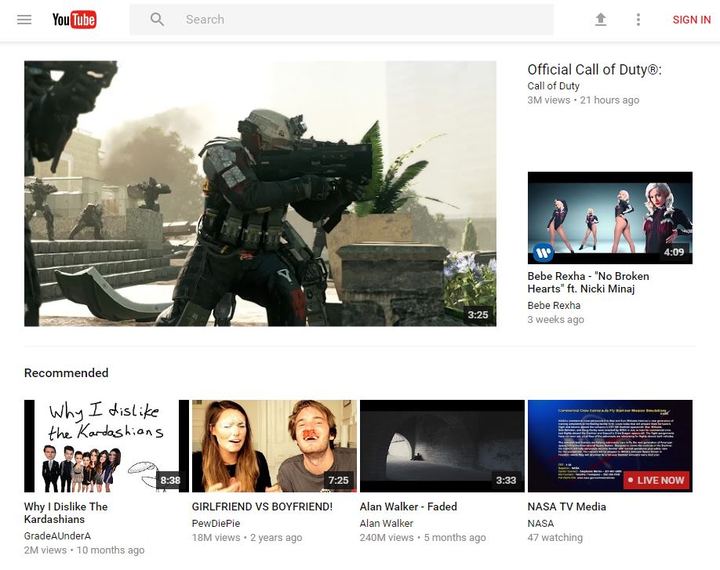Visit the PewDiePie channel
This screenshot has height=570, width=720.
point(216,523)
